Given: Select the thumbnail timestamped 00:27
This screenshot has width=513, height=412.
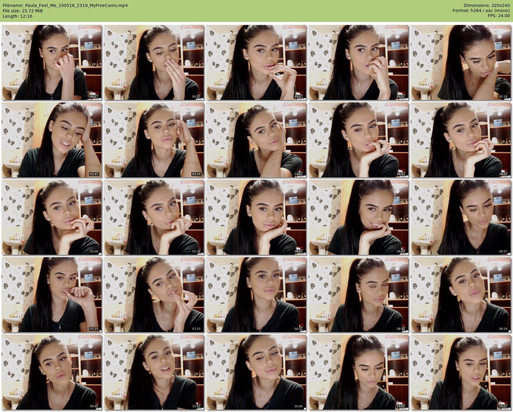Looking at the screenshot, I should pos(52,62).
